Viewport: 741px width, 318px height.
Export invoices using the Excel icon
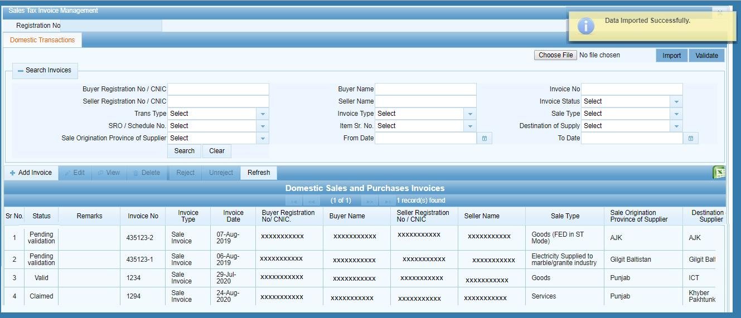[x=719, y=173]
